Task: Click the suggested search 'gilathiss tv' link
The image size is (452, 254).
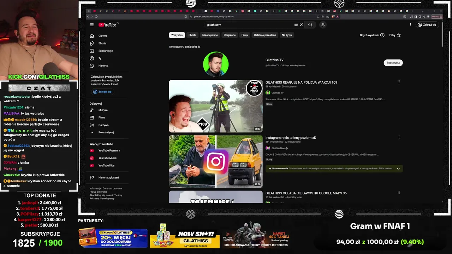Action: (194, 47)
